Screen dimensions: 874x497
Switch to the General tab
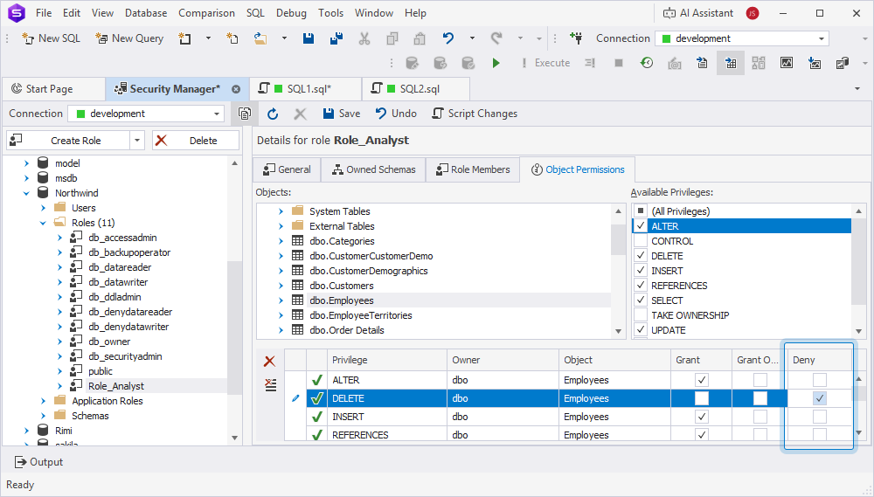click(x=287, y=169)
